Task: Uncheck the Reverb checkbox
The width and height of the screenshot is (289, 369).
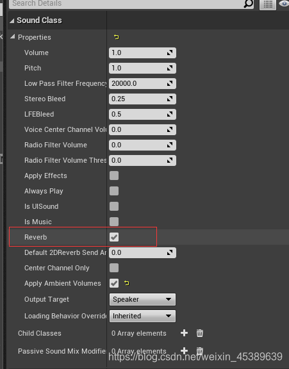Action: tap(114, 237)
